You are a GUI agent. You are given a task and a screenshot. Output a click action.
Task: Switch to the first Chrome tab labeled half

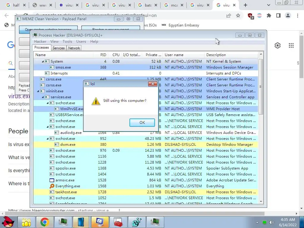tap(16, 5)
